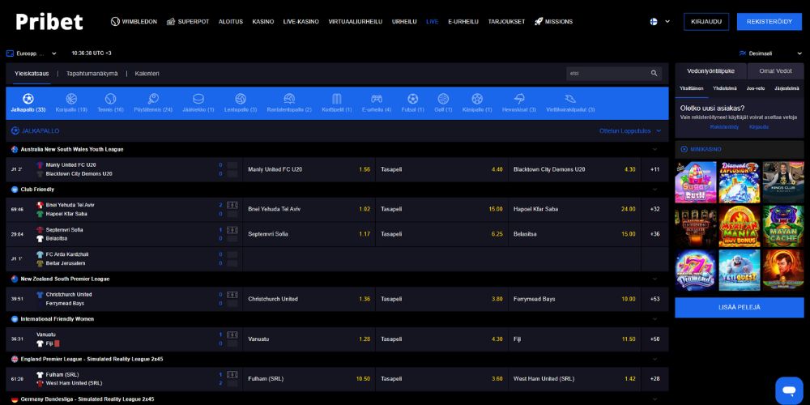Open the Mayan Cache game thumbnail

point(783,226)
